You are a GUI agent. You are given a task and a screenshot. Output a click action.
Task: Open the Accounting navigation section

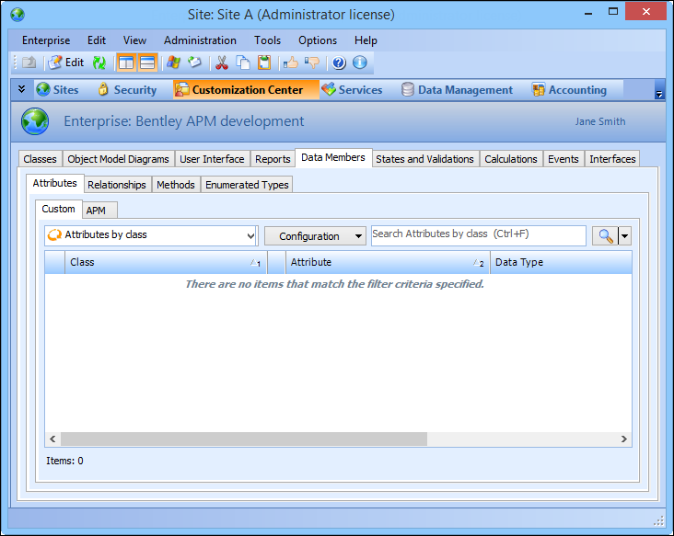pos(569,90)
